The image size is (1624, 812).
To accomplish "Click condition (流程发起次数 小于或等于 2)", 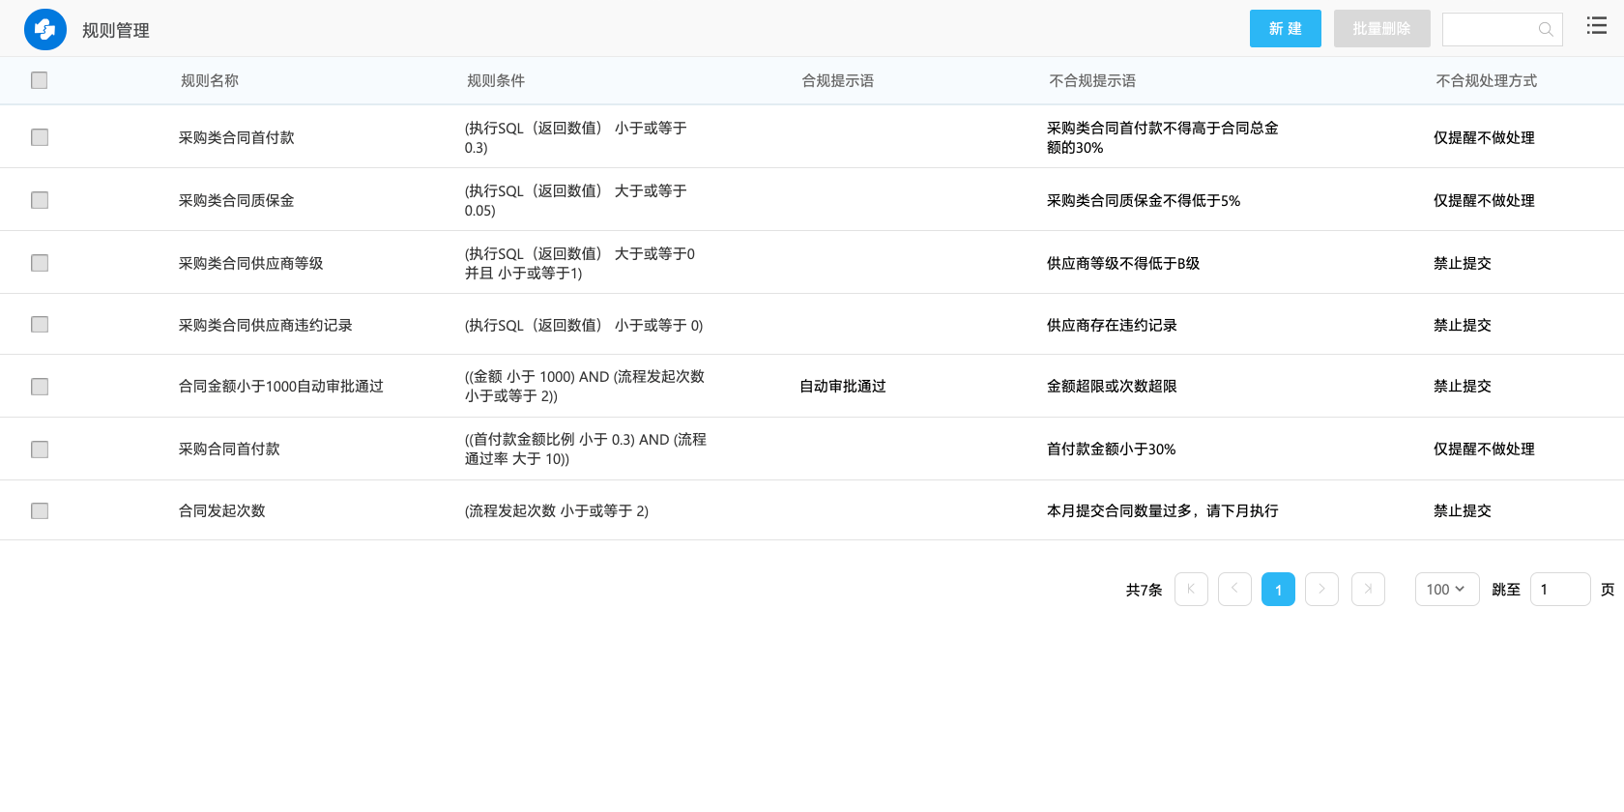I will [x=557, y=511].
